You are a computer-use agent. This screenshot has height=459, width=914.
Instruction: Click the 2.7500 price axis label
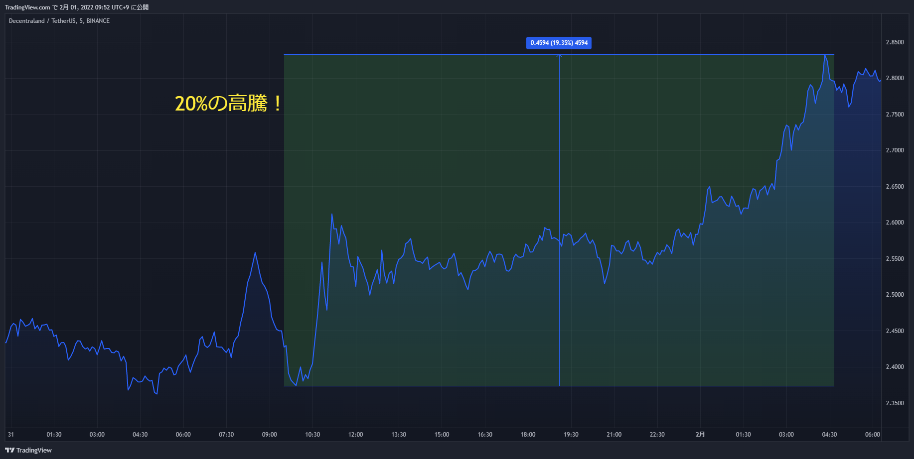[895, 115]
